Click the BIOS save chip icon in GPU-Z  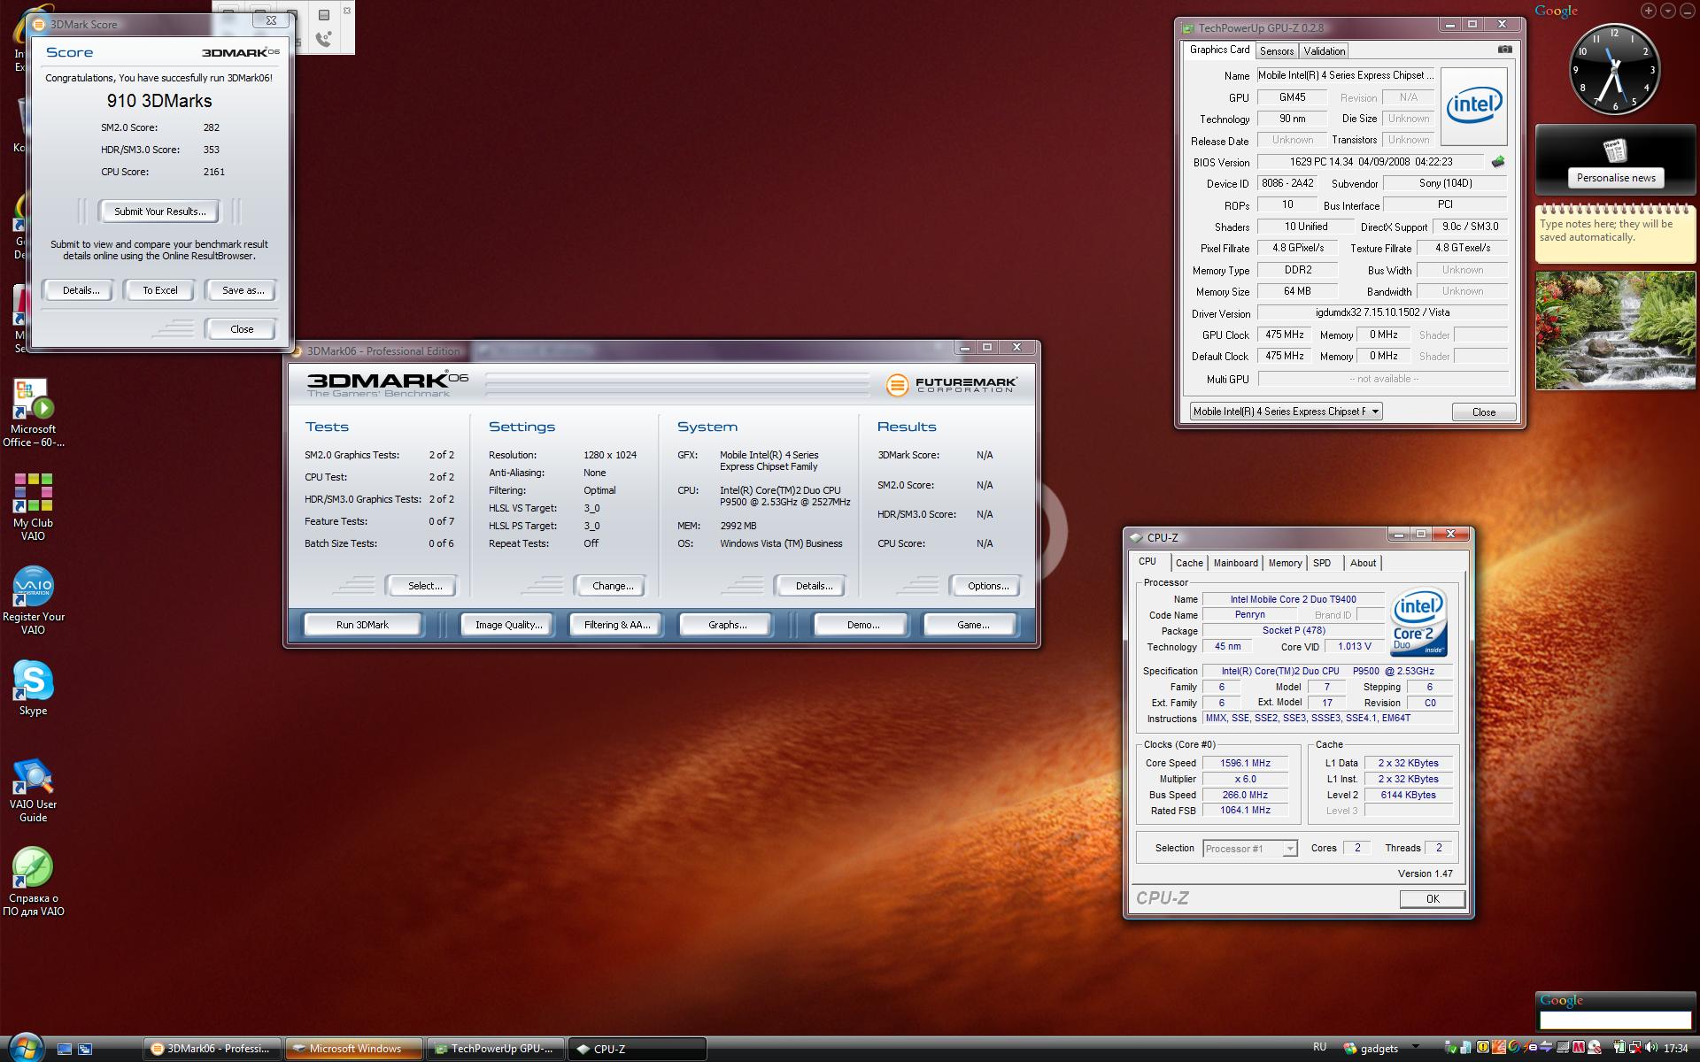coord(1498,162)
